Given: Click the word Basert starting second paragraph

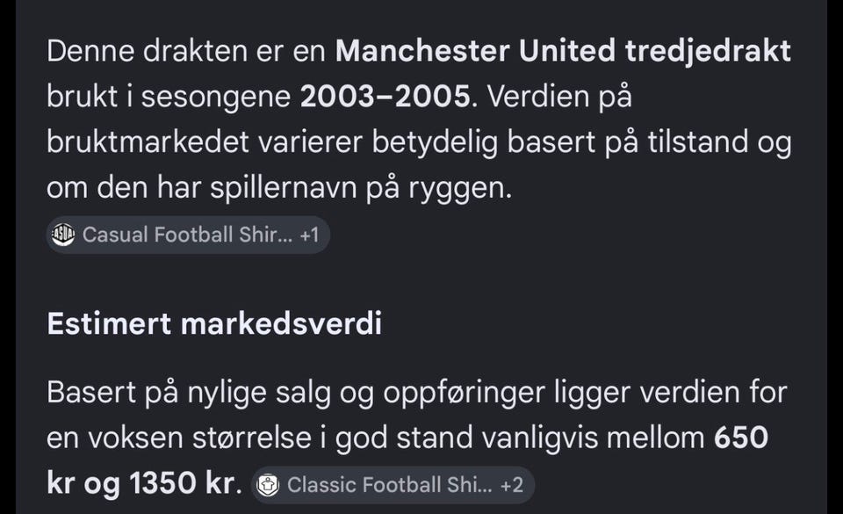Looking at the screenshot, I should coord(90,392).
